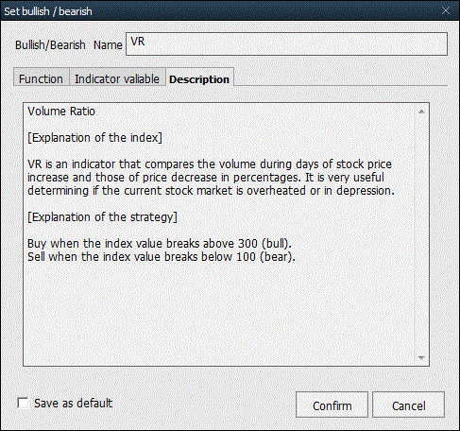
Task: Click the Bullish/Bearish Name input field
Action: (x=286, y=44)
